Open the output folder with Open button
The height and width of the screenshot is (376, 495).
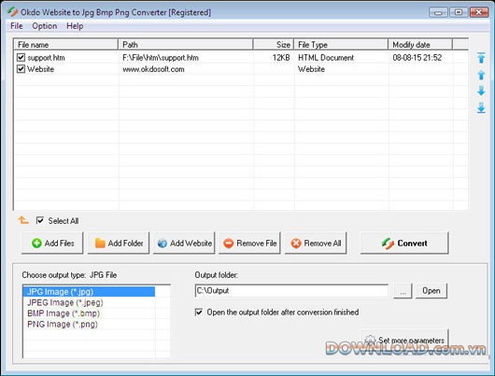point(431,291)
